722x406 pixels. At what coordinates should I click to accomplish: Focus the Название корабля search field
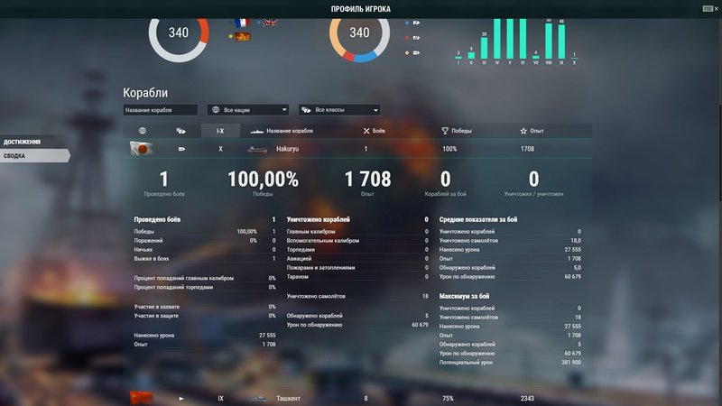160,110
